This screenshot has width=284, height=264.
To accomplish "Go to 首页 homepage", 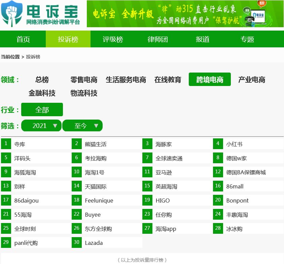I will (23, 39).
